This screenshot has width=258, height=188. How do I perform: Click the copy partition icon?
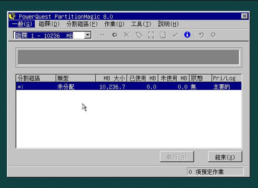tap(163, 35)
